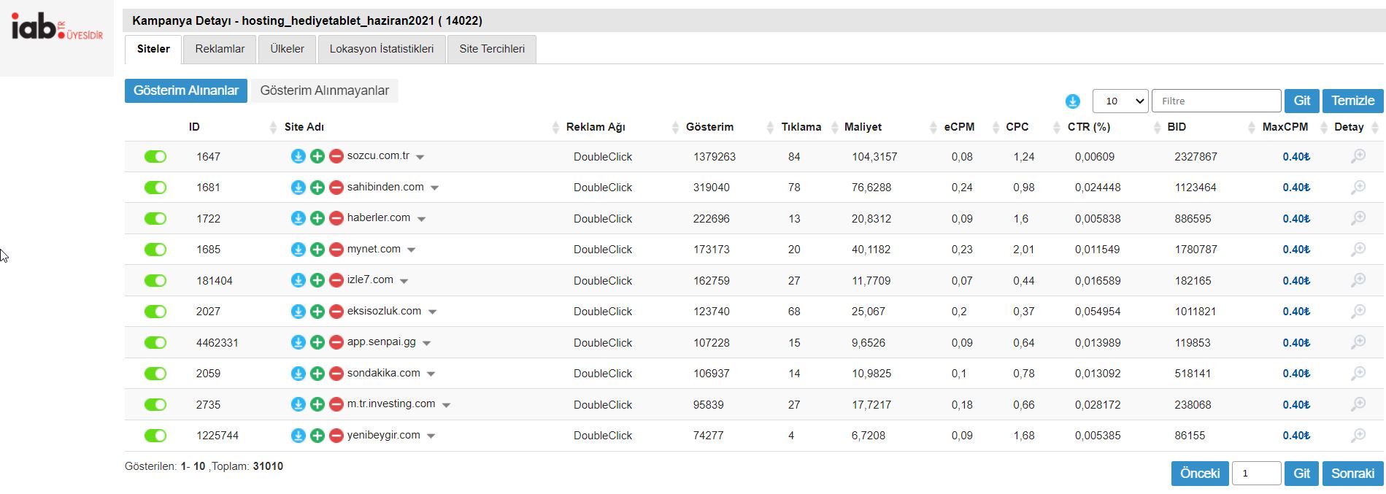The width and height of the screenshot is (1386, 494).
Task: Click MaxCPM value 0.40₺ for sozcu.com.tr
Action: click(1296, 157)
